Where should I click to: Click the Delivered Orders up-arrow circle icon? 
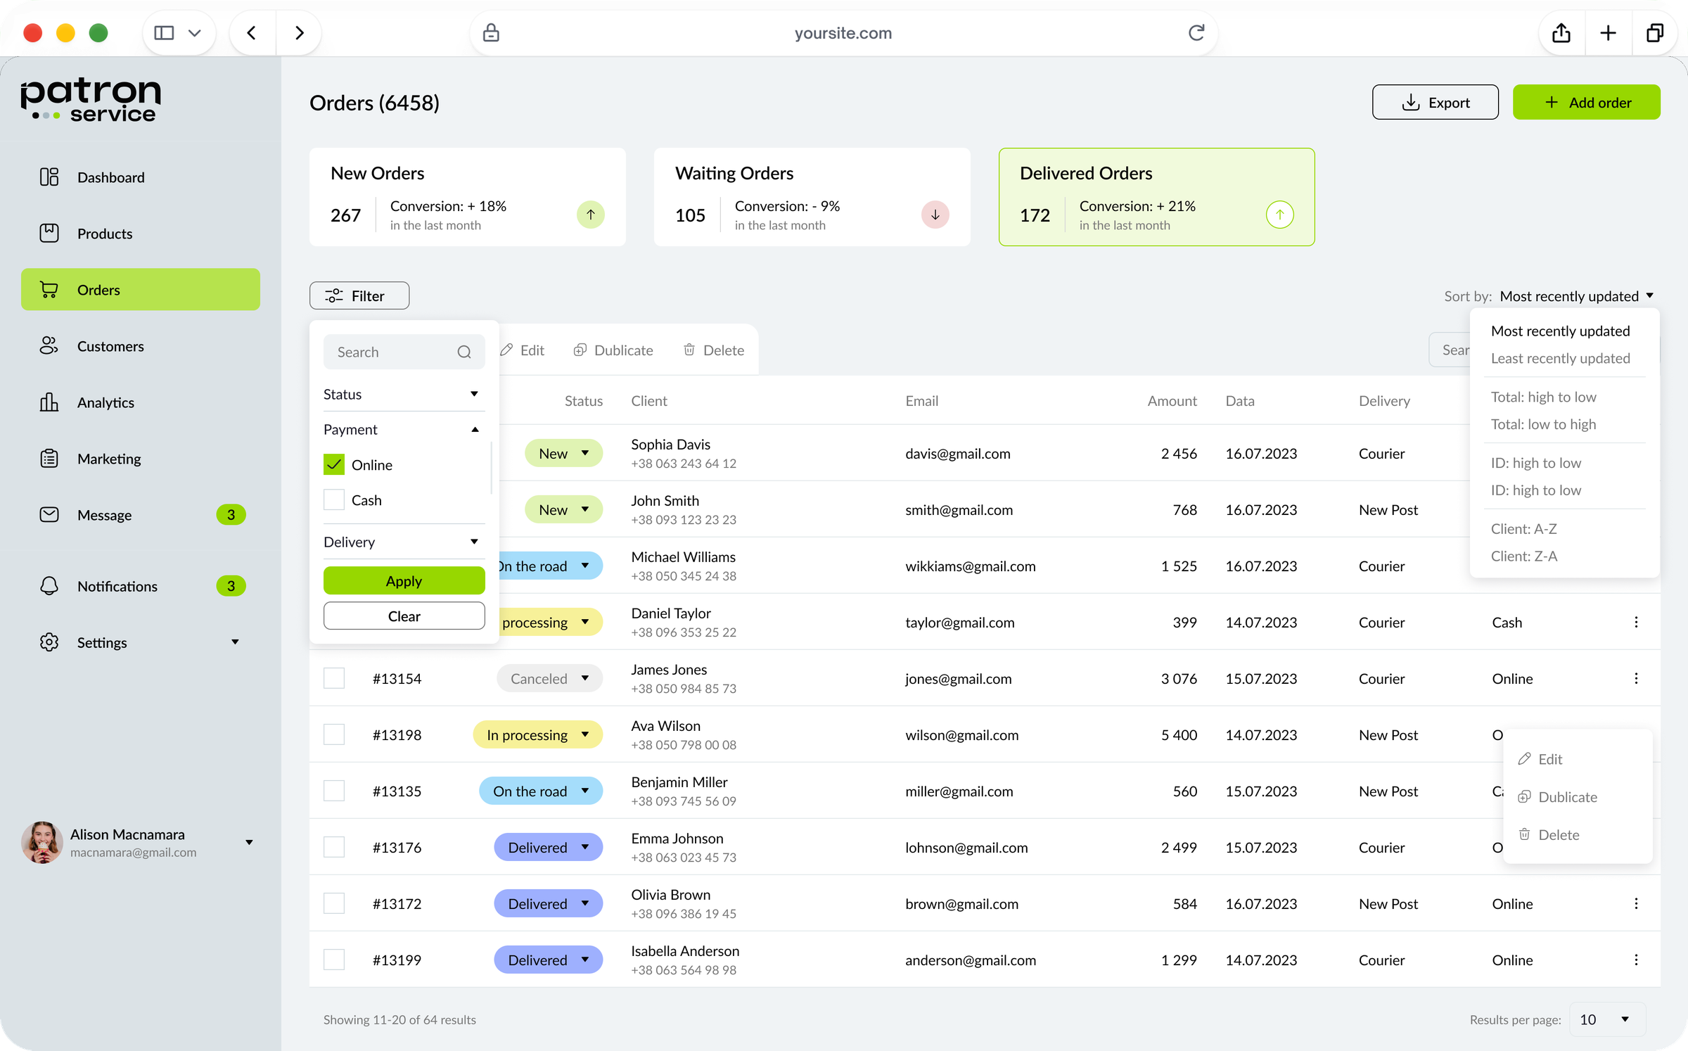(x=1280, y=215)
